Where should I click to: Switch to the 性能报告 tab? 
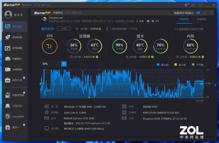(x=184, y=19)
